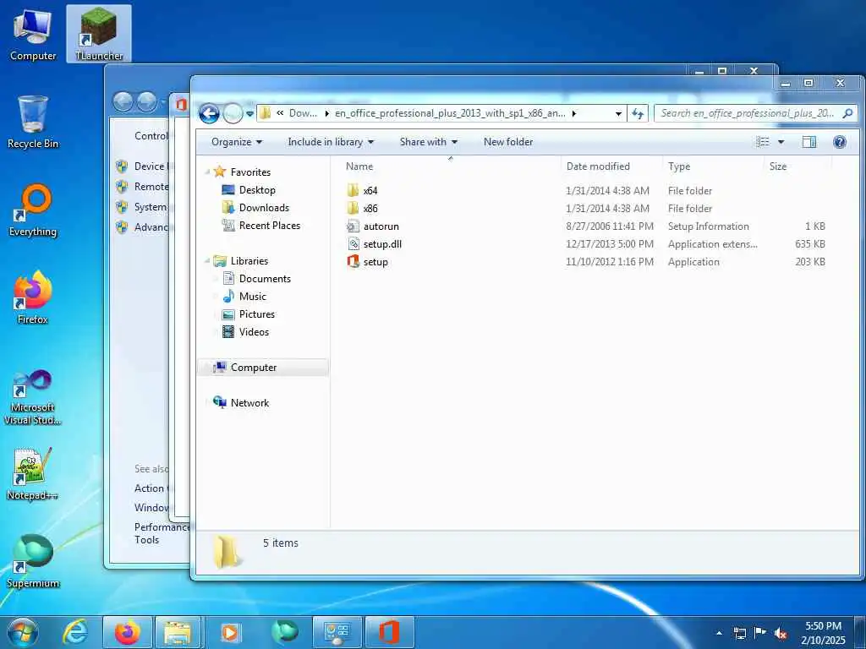Click the network tray icon
The image size is (866, 649).
pyautogui.click(x=739, y=633)
